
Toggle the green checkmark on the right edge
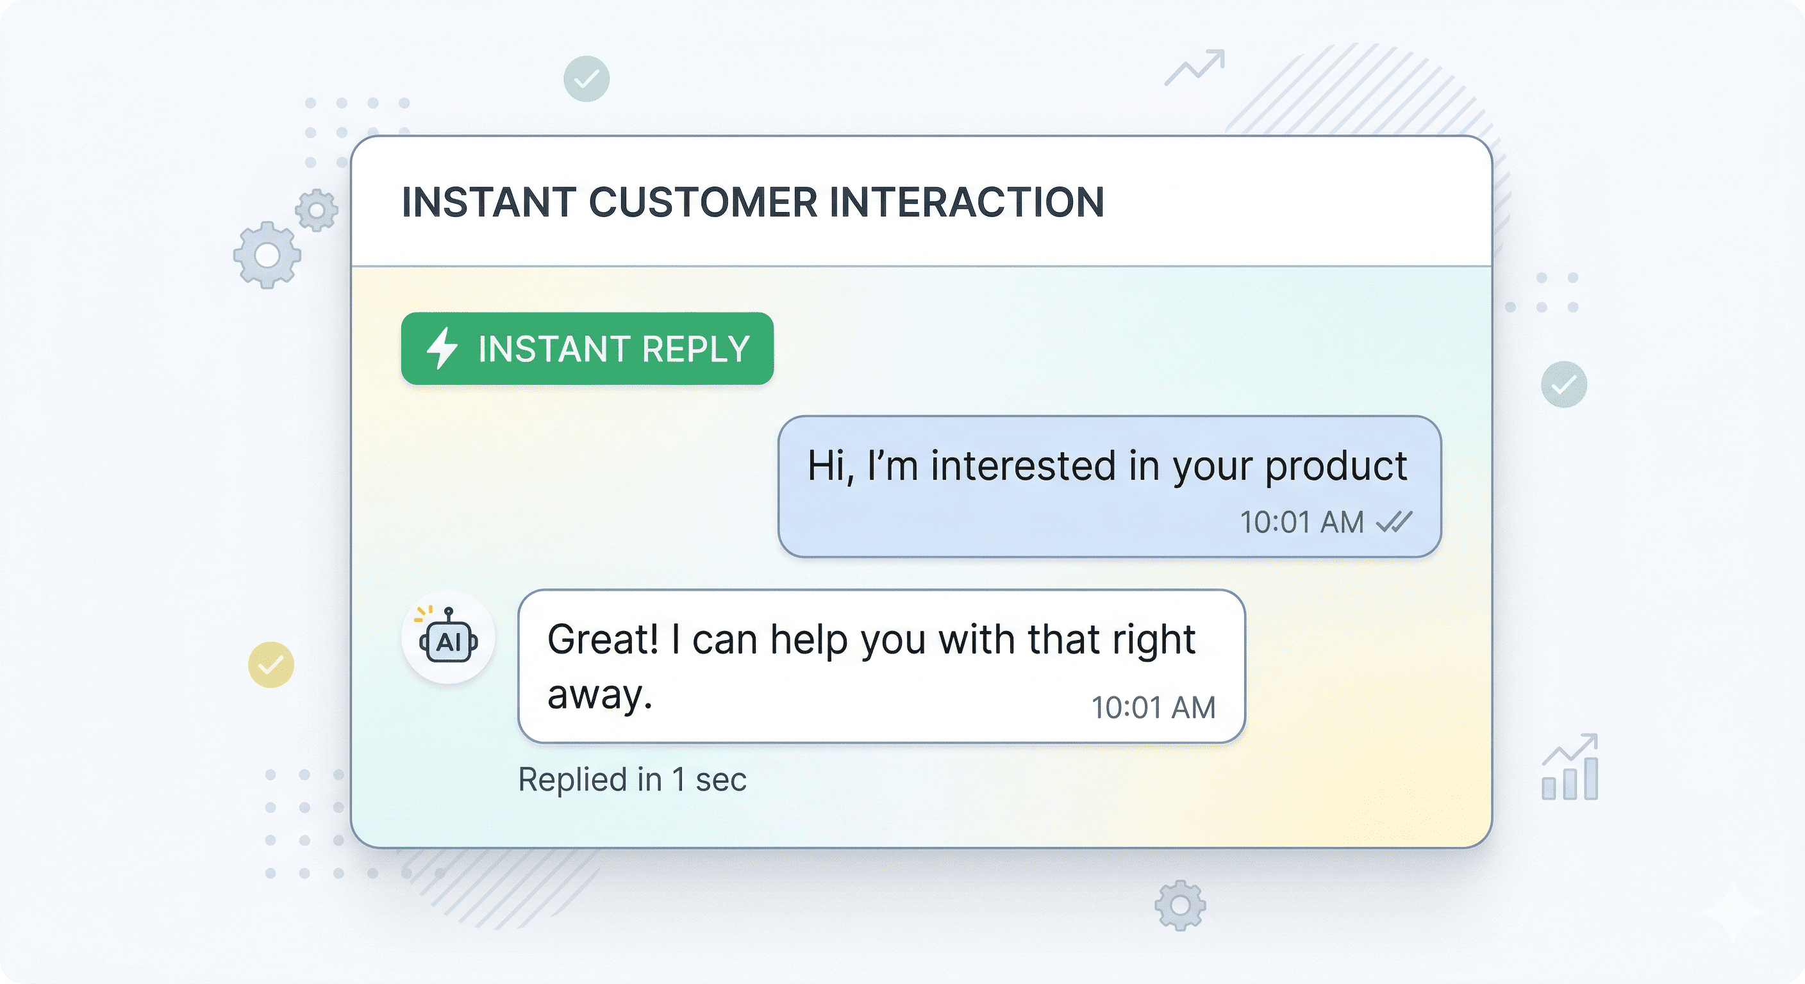click(1565, 384)
